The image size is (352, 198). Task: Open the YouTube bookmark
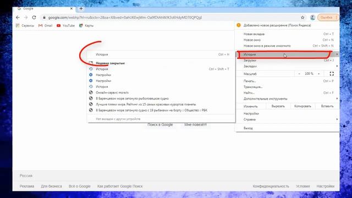coord(65,26)
